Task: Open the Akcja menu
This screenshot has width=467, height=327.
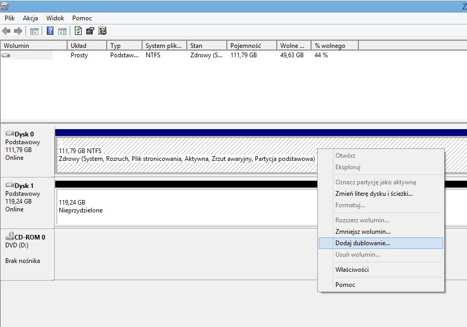Action: 30,18
